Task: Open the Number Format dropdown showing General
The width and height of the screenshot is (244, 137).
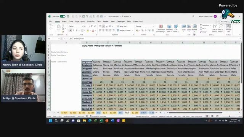Action: [x=144, y=26]
